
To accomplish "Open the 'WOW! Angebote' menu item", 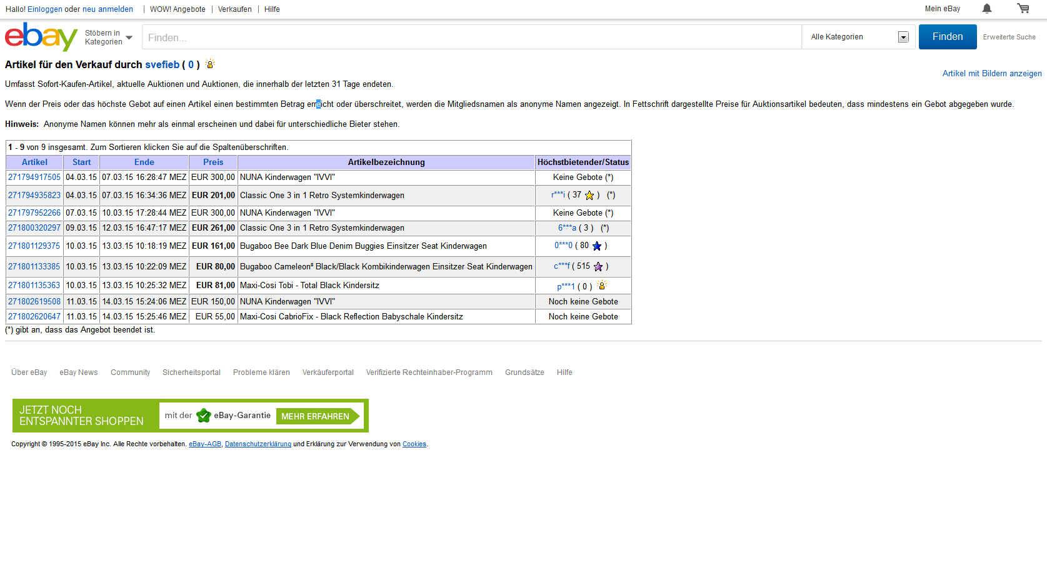I will pos(178,9).
